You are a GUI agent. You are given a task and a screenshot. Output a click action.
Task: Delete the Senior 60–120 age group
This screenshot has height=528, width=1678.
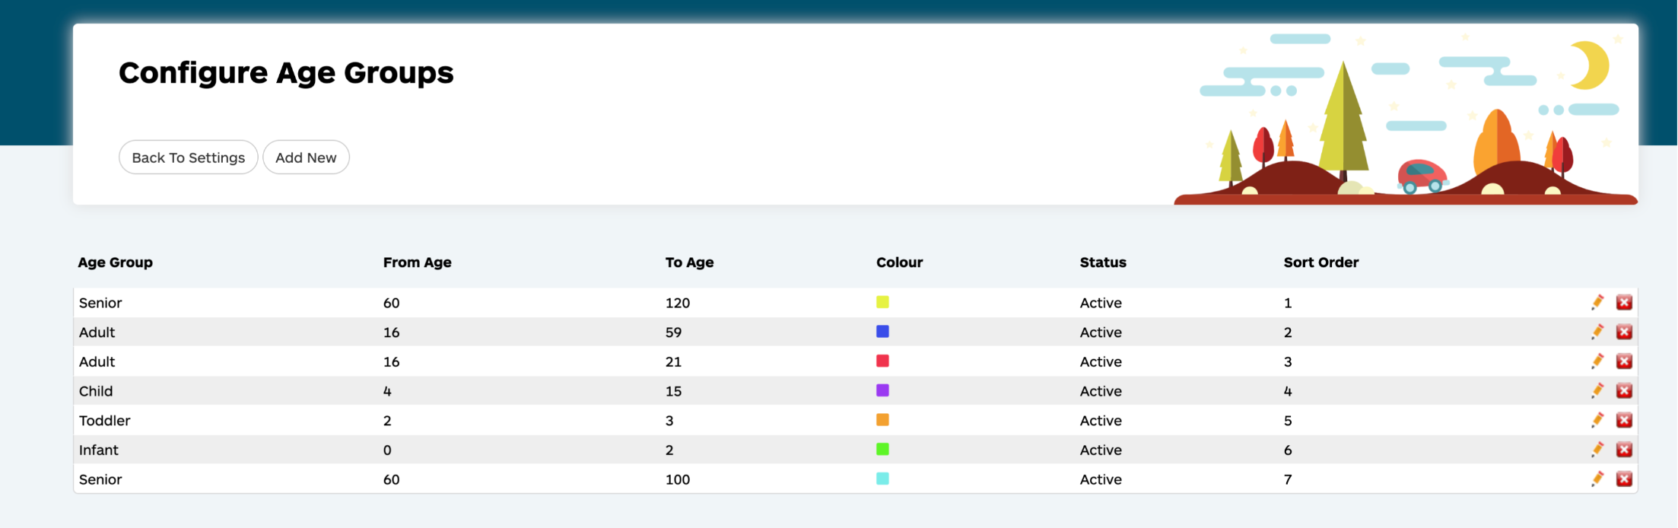1624,302
